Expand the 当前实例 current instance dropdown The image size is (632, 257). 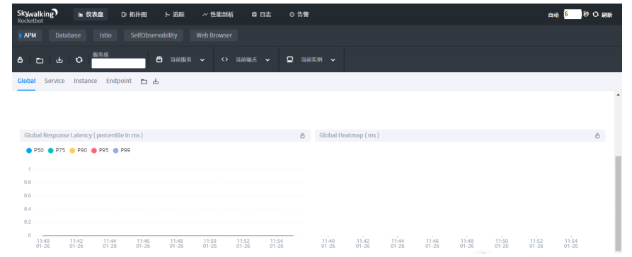[333, 60]
